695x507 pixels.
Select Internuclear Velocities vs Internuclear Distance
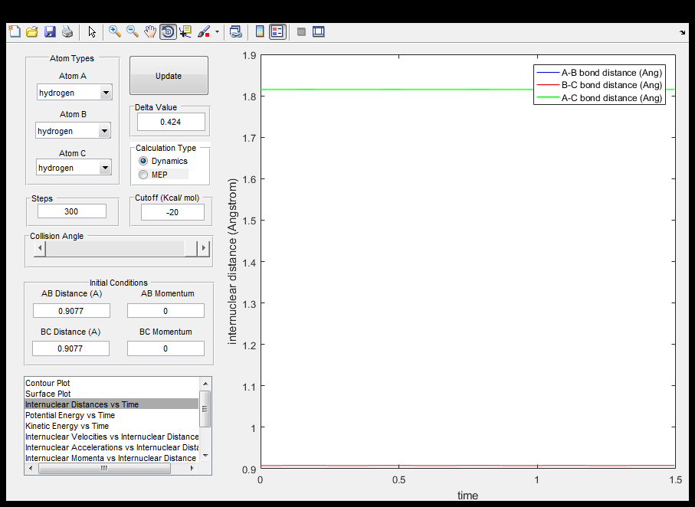click(111, 437)
